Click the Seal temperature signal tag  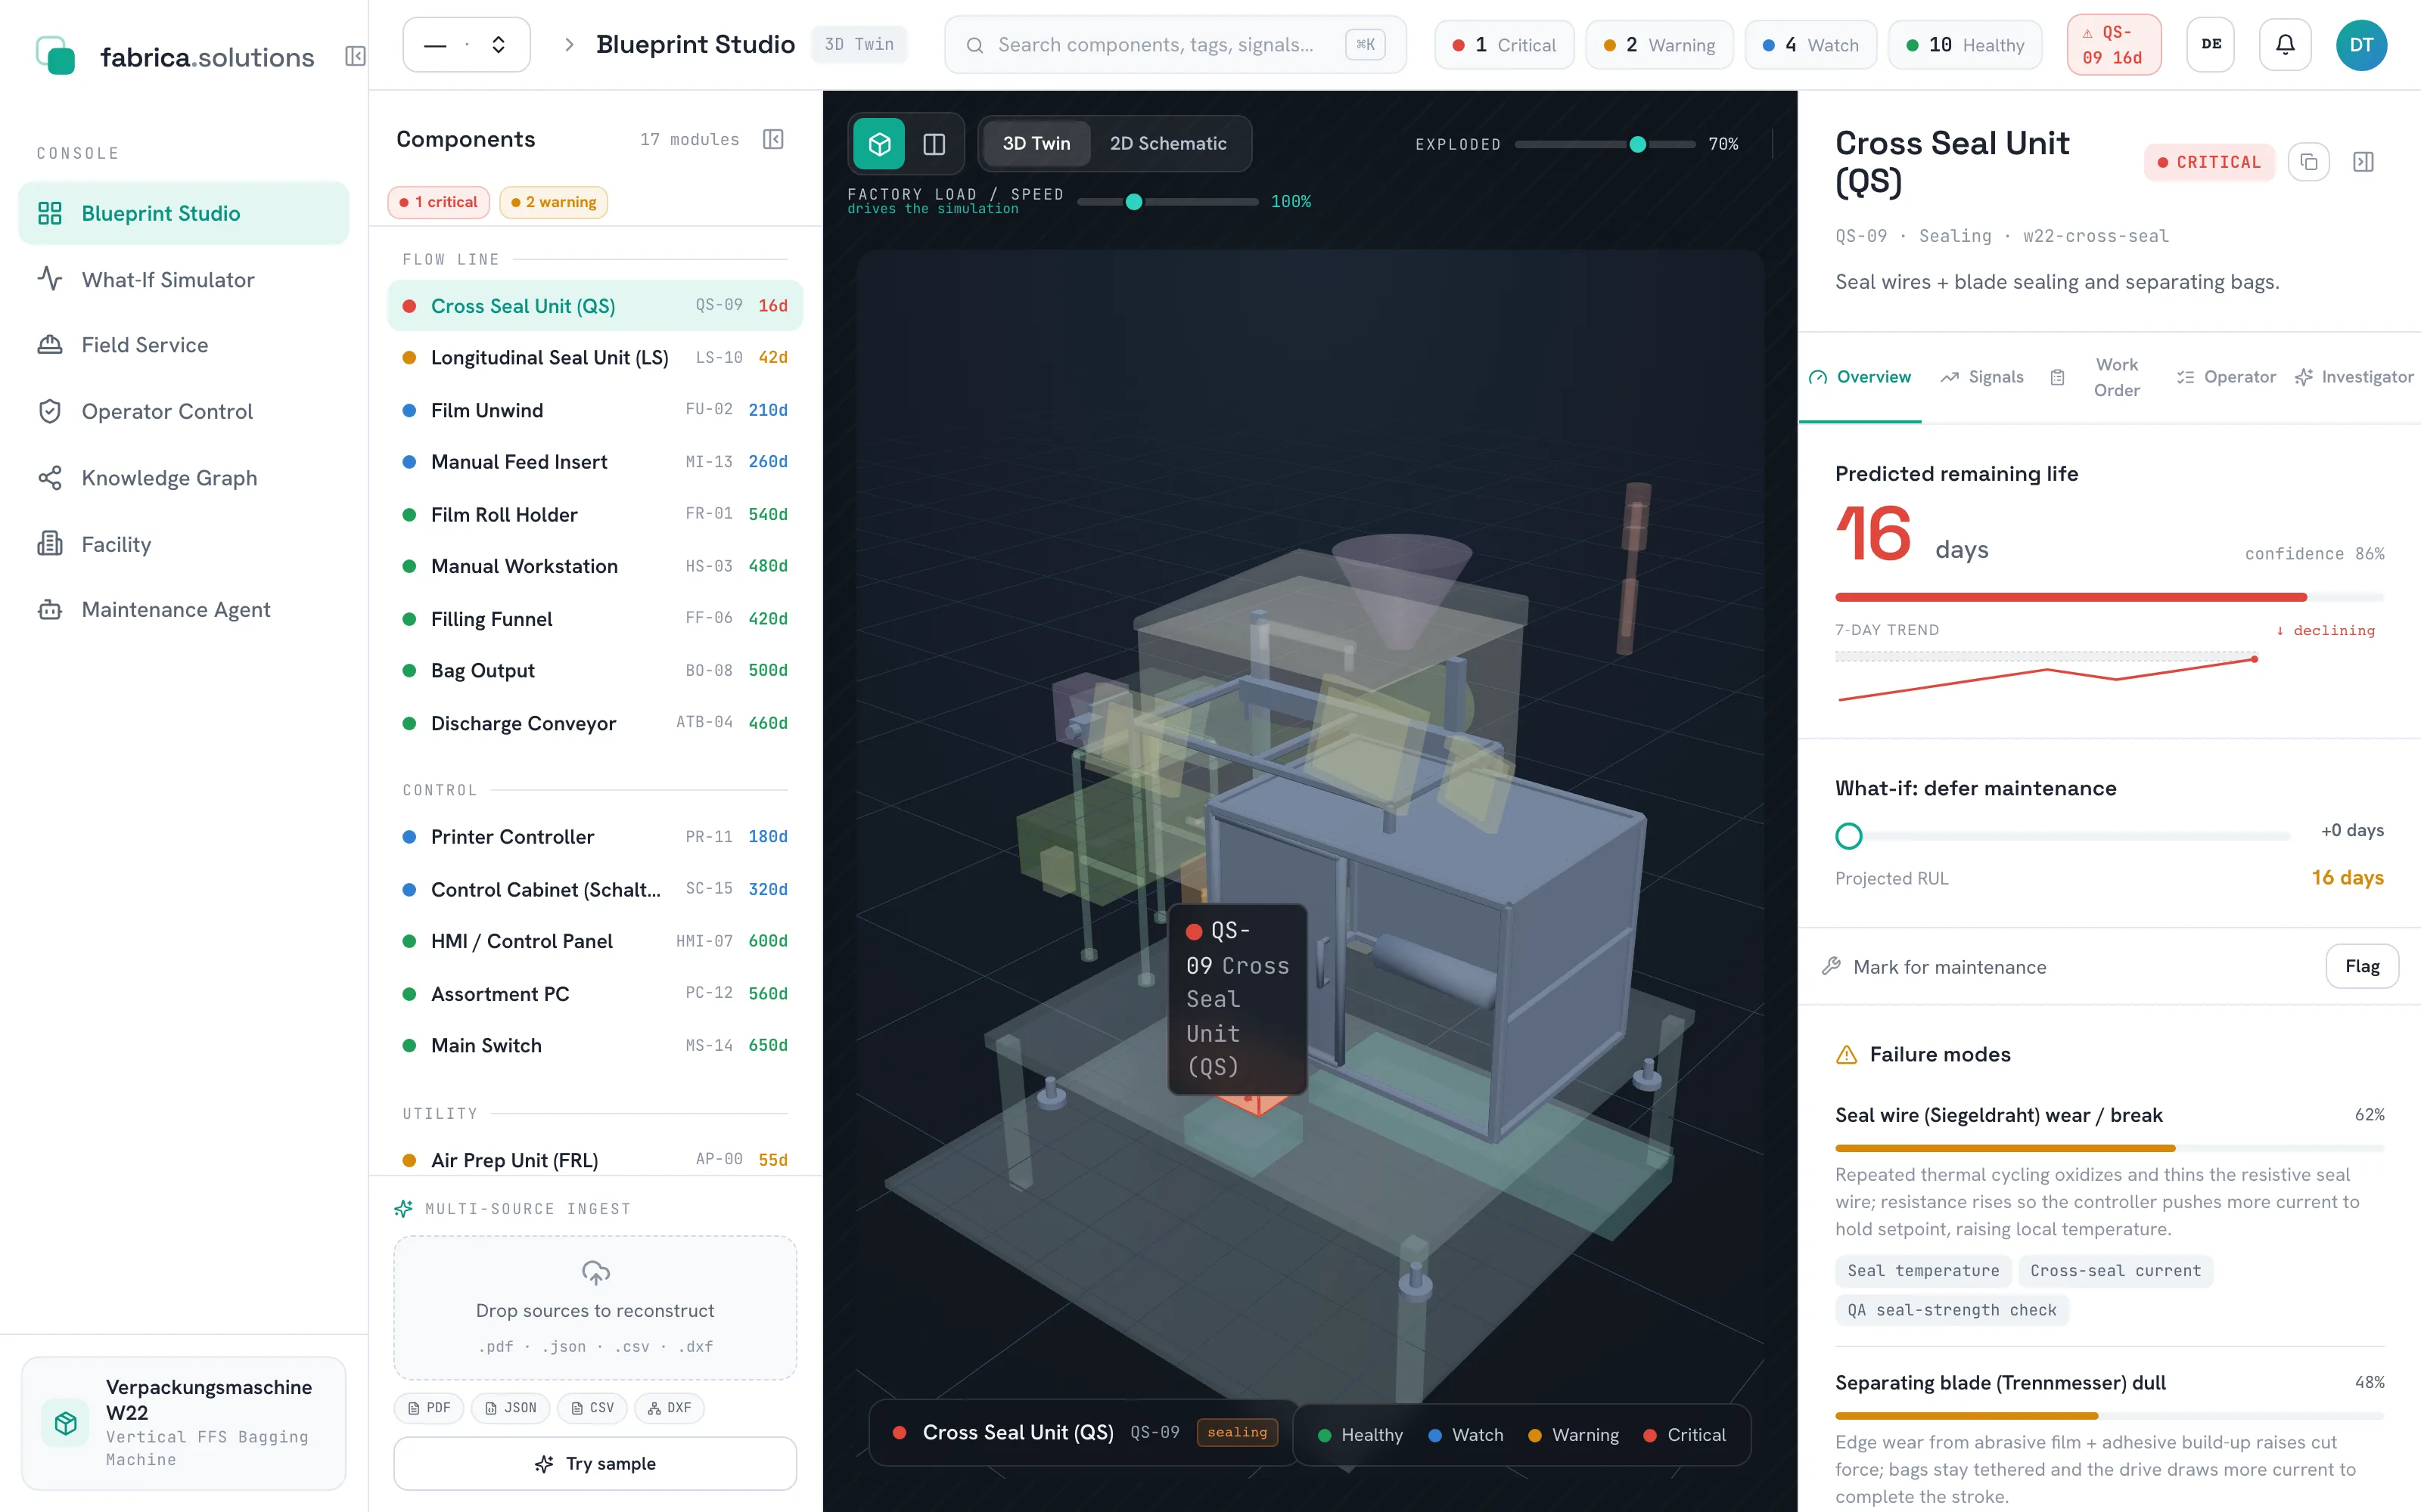1922,1270
